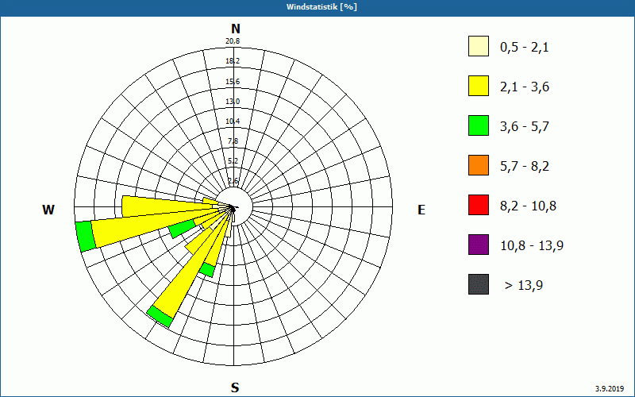Click the 7,8 ring label
The image size is (635, 397).
tap(233, 141)
